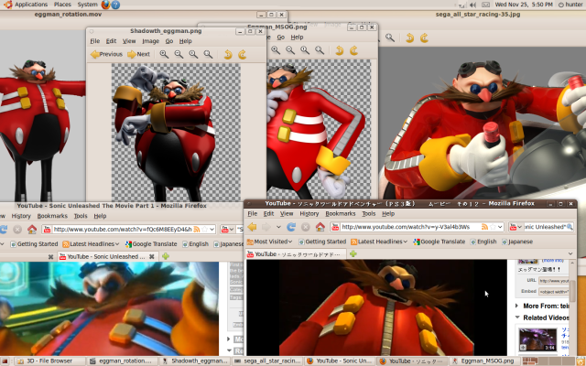Click Google Translate bookmark in front Firefox
The image size is (586, 366).
click(439, 242)
